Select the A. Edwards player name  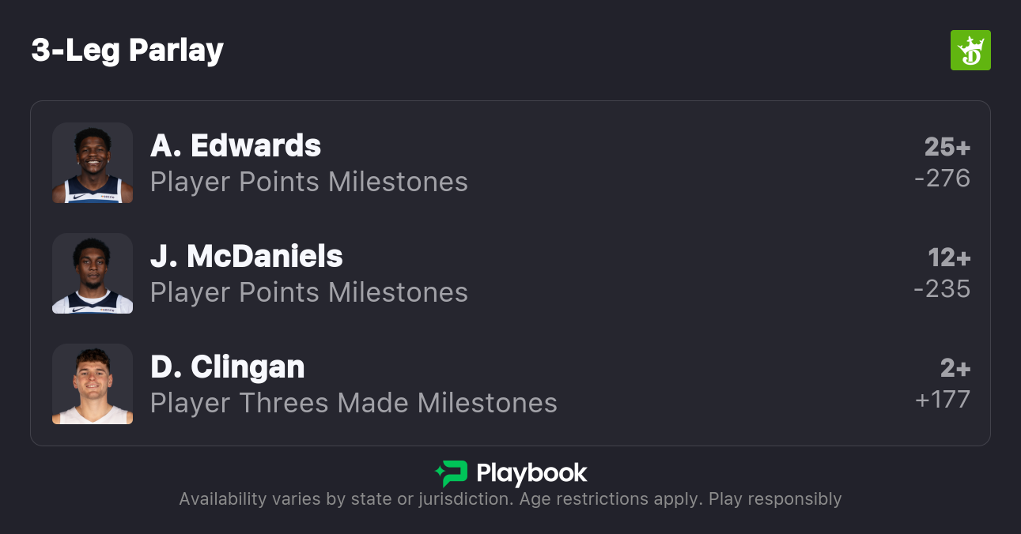click(236, 145)
